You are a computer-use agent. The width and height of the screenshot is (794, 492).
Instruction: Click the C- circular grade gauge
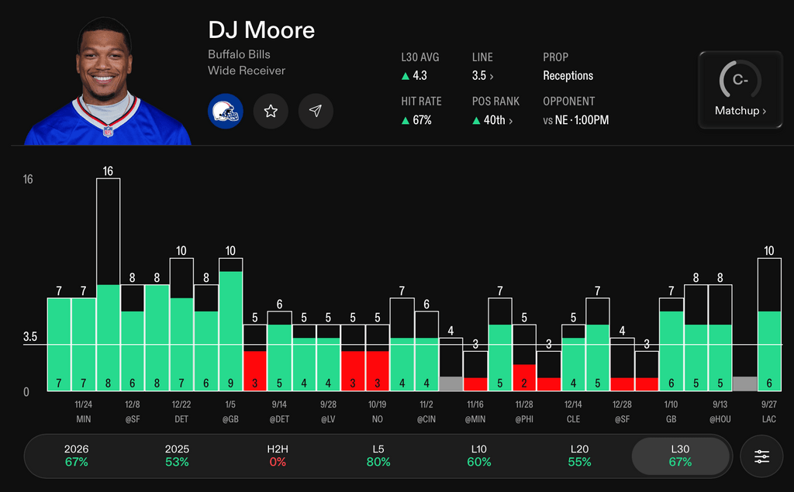coord(740,80)
